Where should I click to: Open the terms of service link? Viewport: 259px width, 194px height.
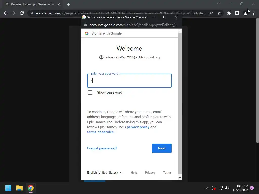click(x=100, y=132)
